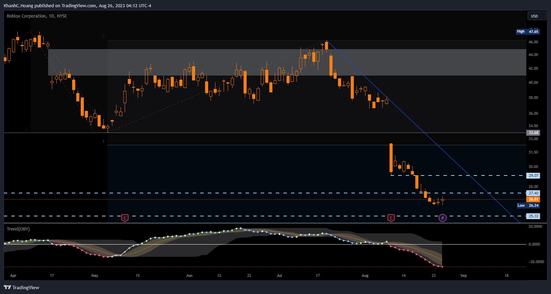Click the 29.07 price level label
Image resolution: width=551 pixels, height=294 pixels.
533,176
